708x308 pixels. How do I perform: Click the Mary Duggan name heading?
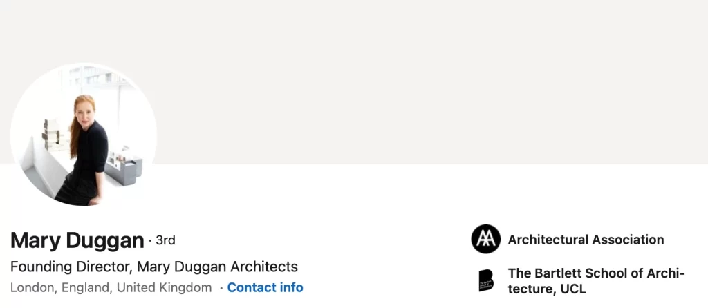[x=77, y=240]
